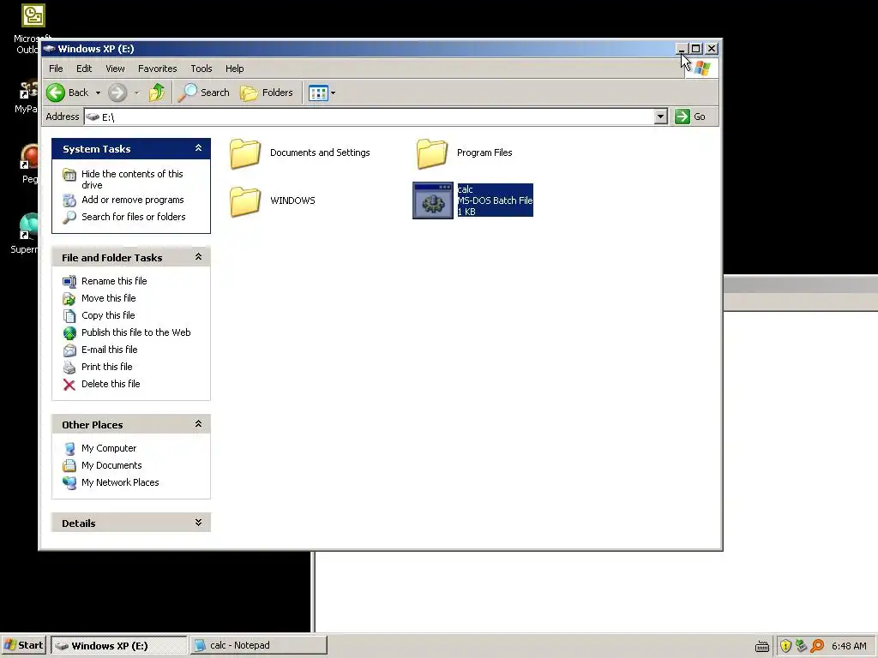The width and height of the screenshot is (878, 658).
Task: Click the envelope E-mail icon
Action: (69, 350)
